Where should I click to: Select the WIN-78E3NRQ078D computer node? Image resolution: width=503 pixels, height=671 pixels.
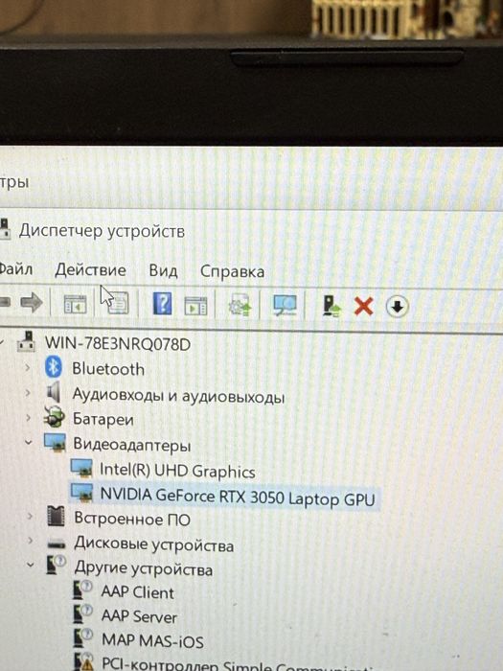[118, 343]
